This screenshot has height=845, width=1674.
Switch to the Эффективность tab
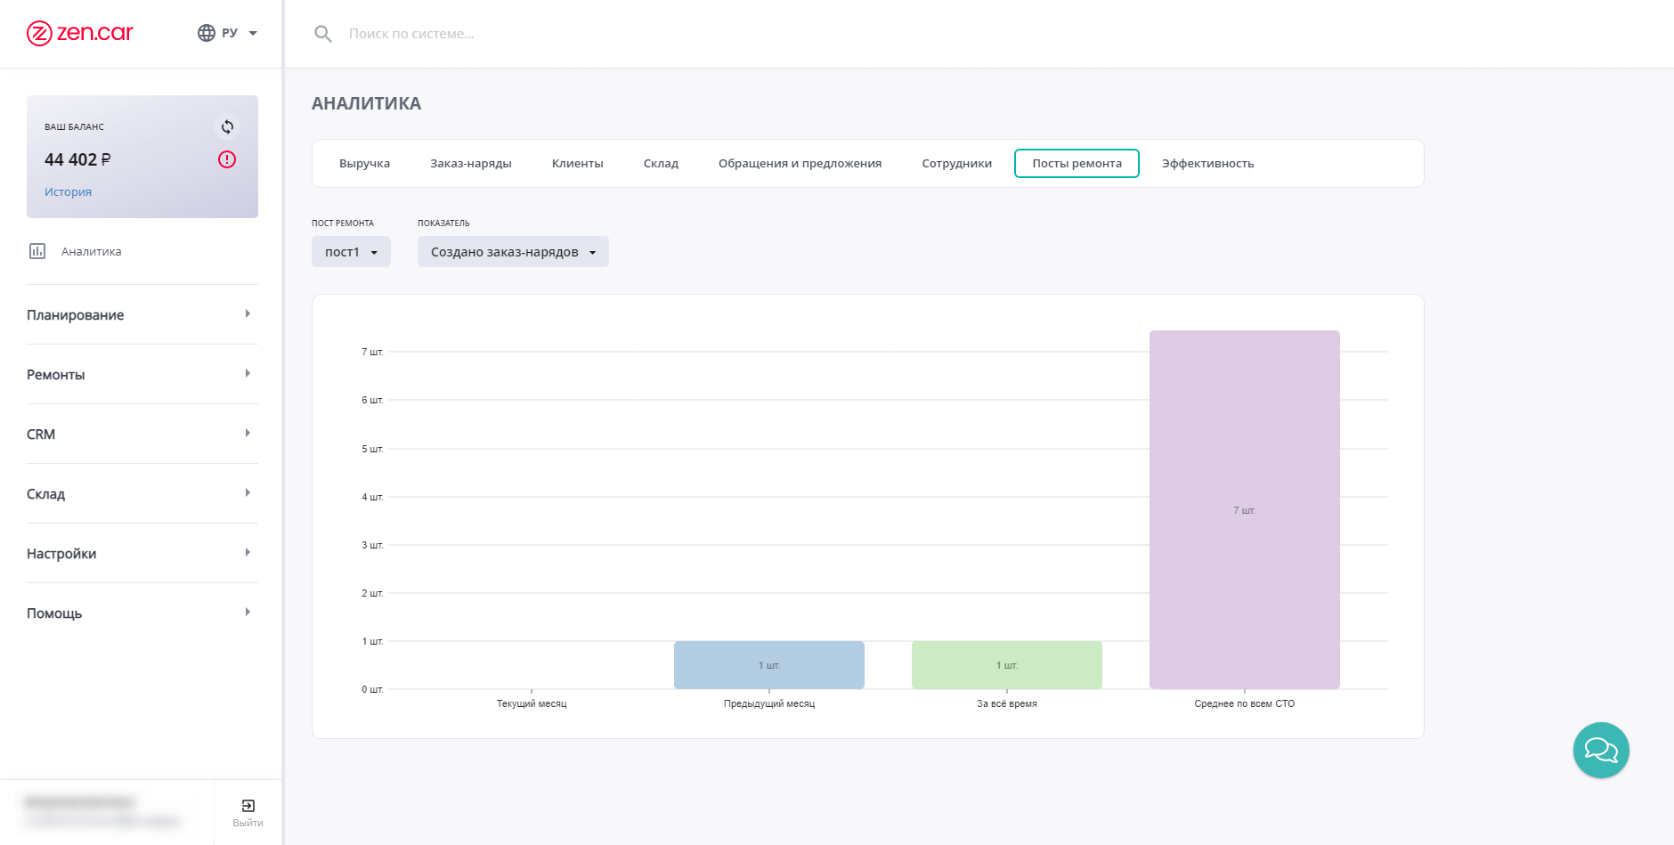point(1207,163)
